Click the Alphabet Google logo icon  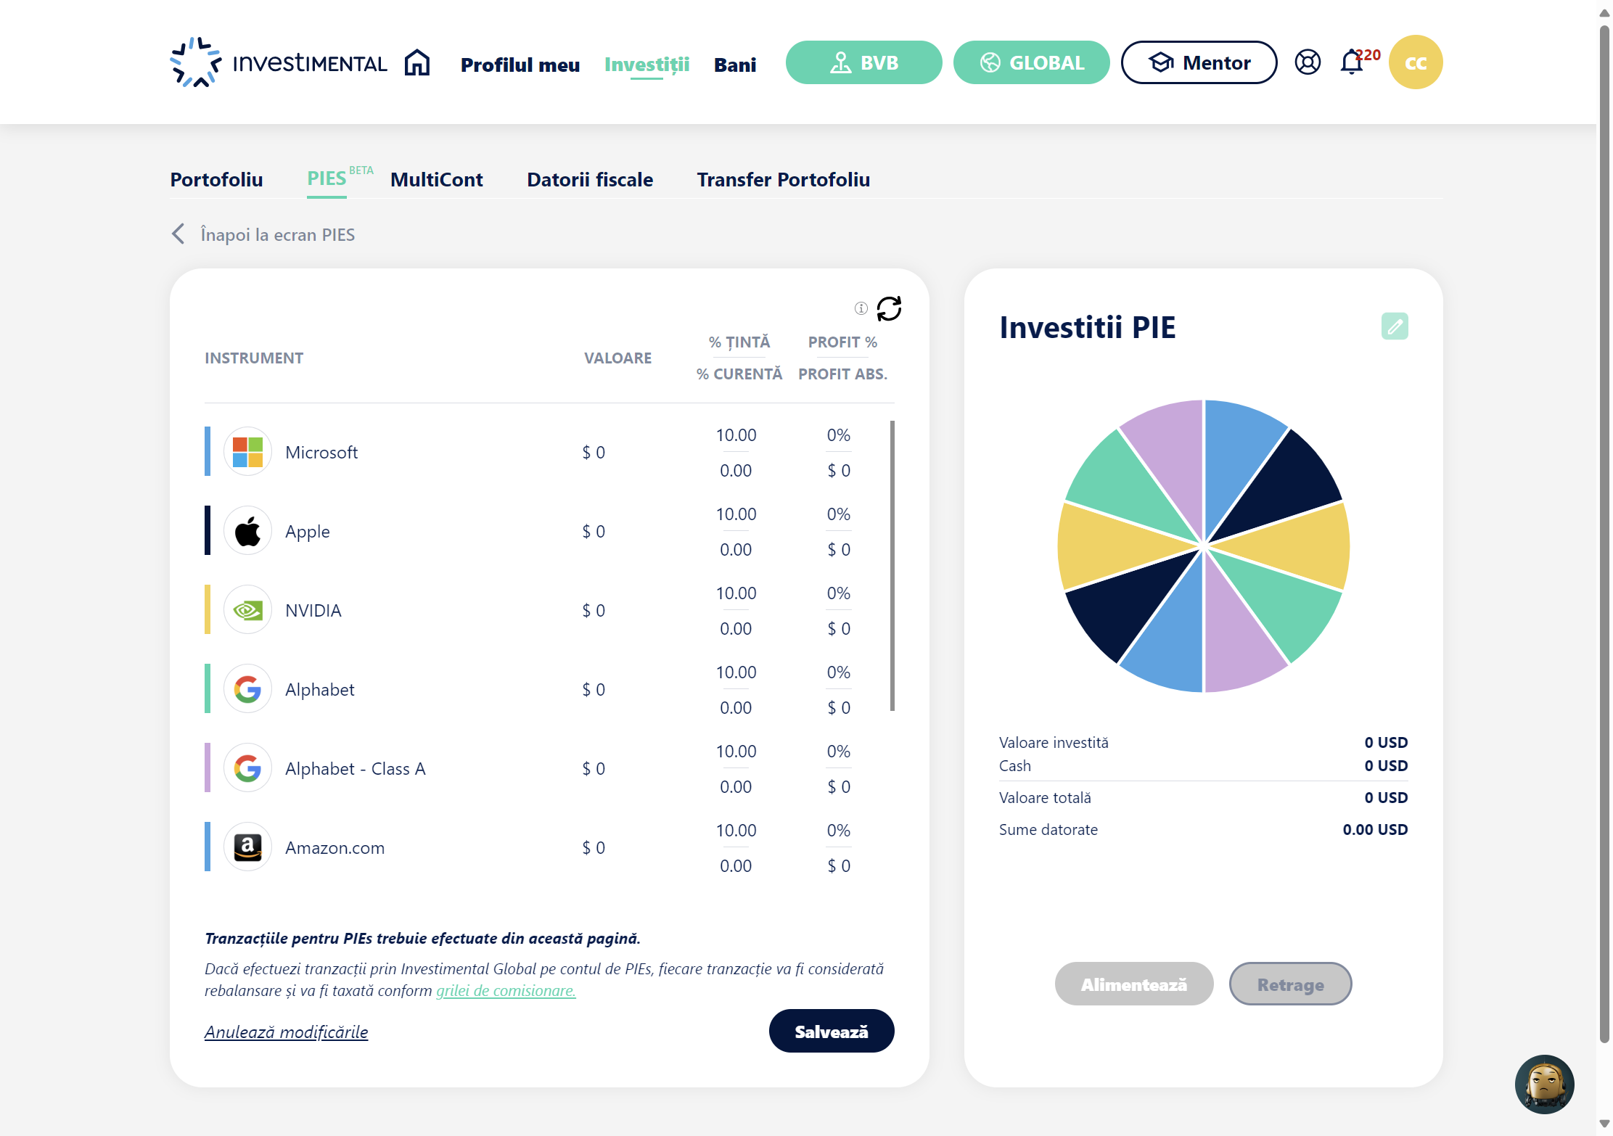click(x=247, y=689)
